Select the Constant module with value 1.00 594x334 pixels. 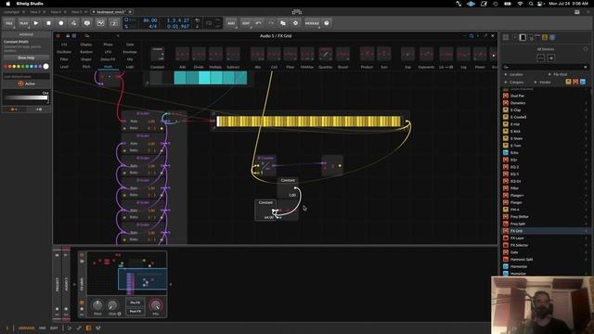(288, 188)
